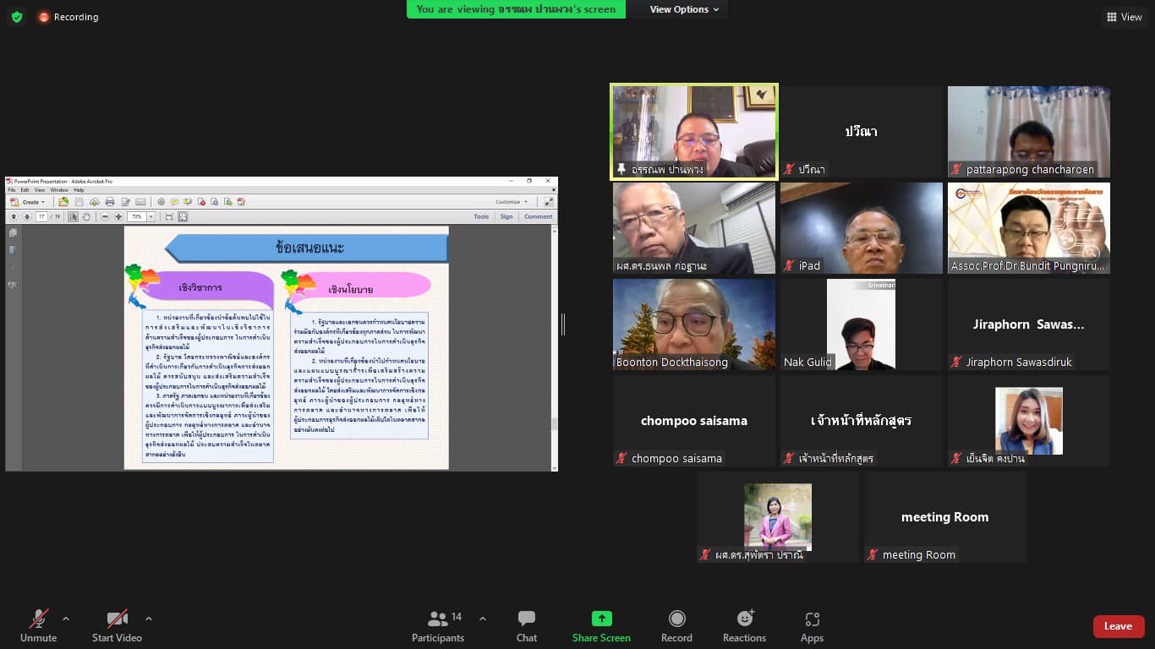Click the green encryption shield icon

[17, 17]
